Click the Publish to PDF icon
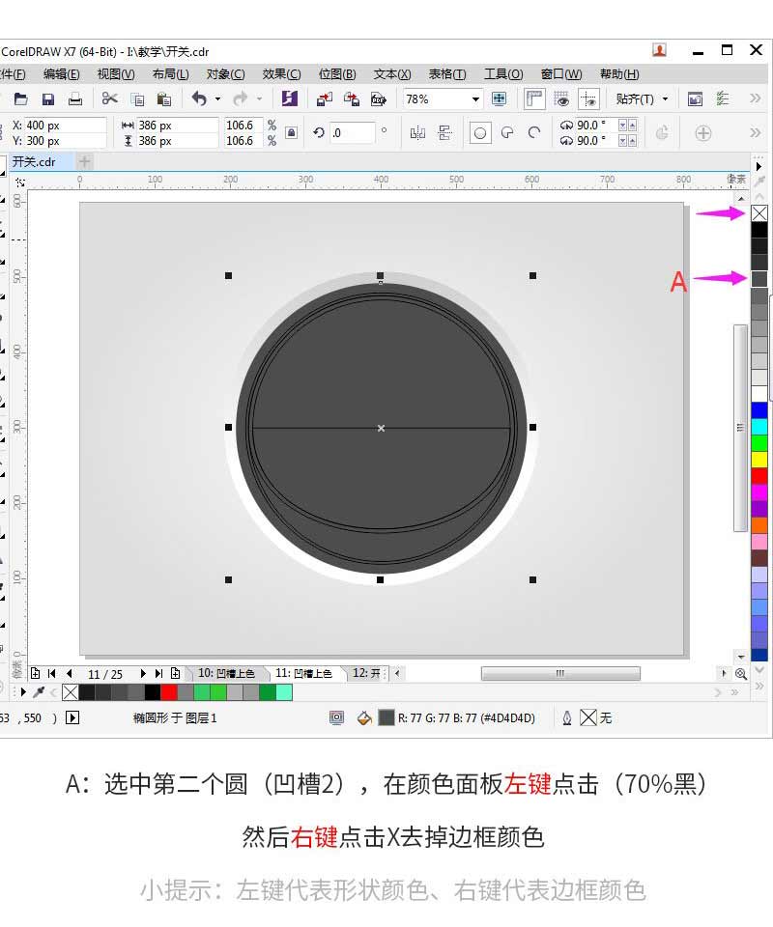The height and width of the screenshot is (927, 773). click(379, 98)
